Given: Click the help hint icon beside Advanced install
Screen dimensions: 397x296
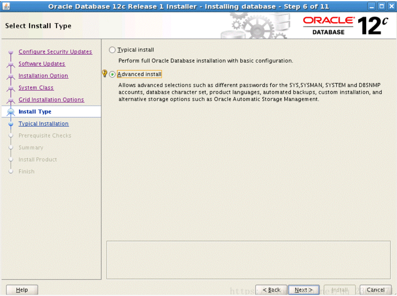Looking at the screenshot, I should [104, 74].
